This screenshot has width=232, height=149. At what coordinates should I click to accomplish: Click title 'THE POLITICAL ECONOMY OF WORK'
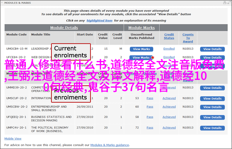[50, 129]
